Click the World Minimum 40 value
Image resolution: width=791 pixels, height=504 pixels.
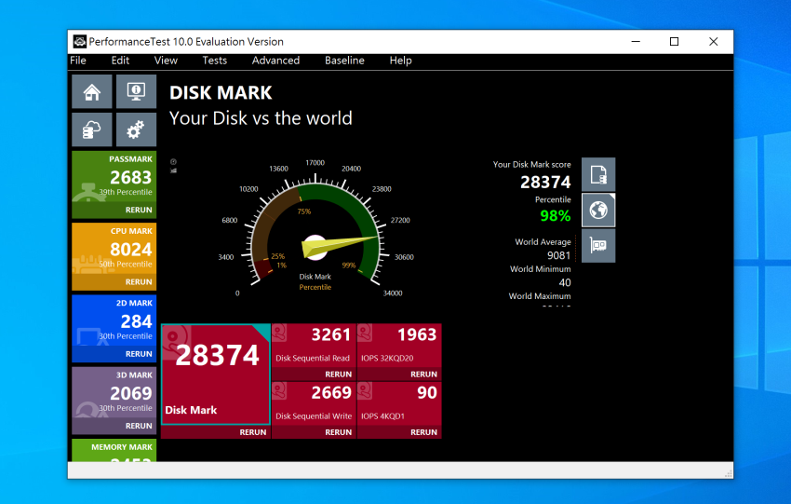tap(565, 283)
